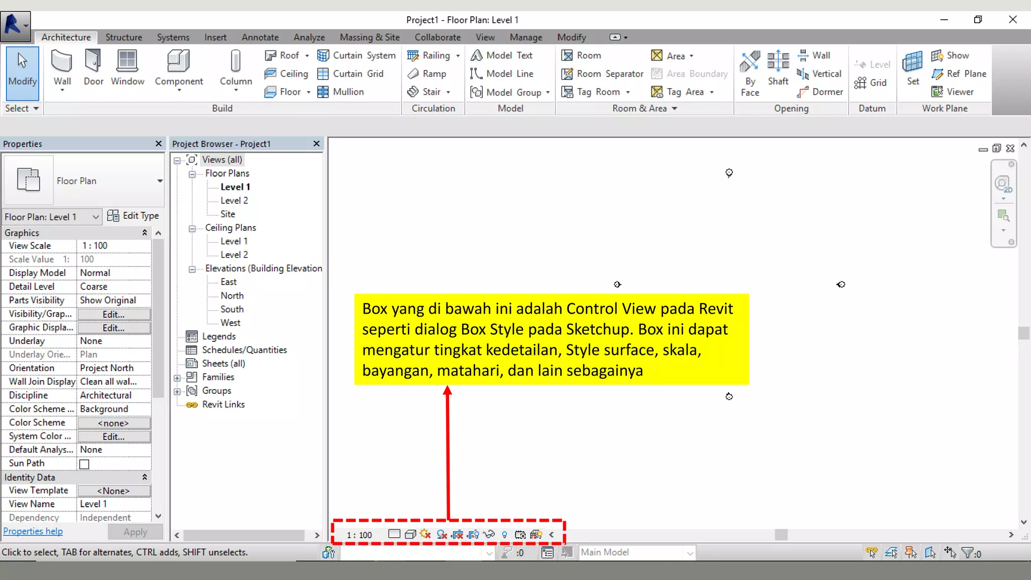Image resolution: width=1031 pixels, height=580 pixels.
Task: Toggle the temporary hide/isolate glasses icon
Action: [x=489, y=534]
